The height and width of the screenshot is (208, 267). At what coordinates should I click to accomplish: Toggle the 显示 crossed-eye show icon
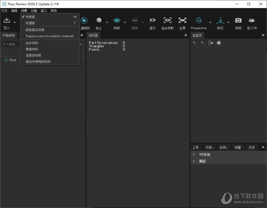coord(152,20)
